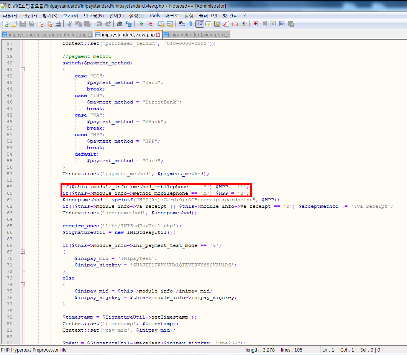Open the 인코딩(N) menu
This screenshot has height=355, width=407.
tap(94, 16)
